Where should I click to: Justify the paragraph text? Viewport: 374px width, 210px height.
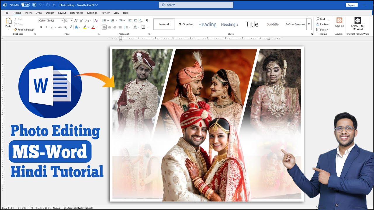pyautogui.click(x=120, y=27)
